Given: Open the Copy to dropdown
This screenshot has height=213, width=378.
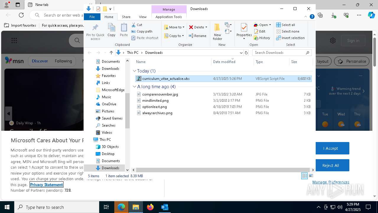Looking at the screenshot, I should [174, 36].
